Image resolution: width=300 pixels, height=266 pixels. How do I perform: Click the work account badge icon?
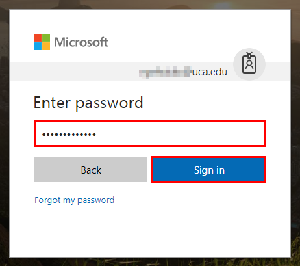[x=249, y=63]
